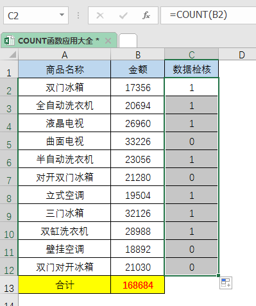Screen dimensions: 256x306
Task: Click the check cell beside 21030
Action: (192, 267)
